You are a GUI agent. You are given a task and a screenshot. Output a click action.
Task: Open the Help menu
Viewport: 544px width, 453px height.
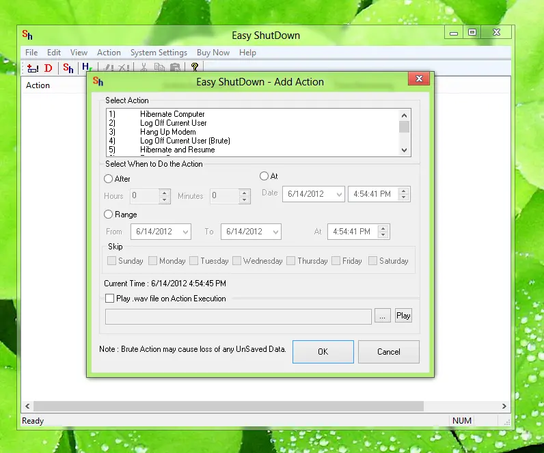click(x=247, y=53)
